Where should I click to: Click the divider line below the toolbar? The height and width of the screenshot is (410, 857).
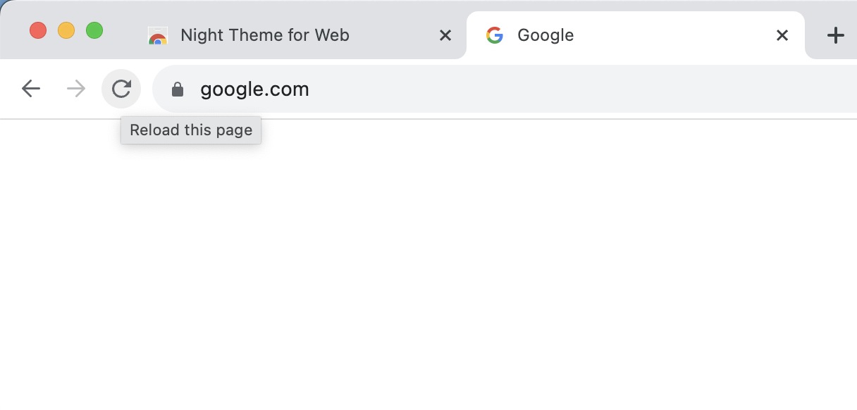(x=493, y=119)
